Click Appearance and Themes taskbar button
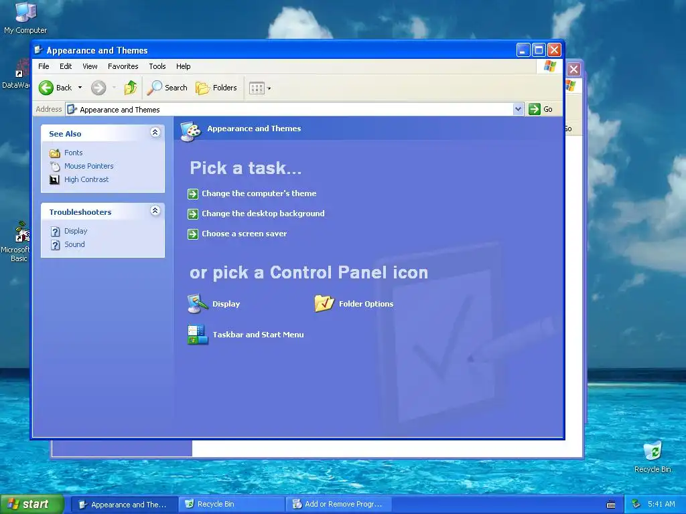Viewport: 686px width, 514px height. tap(124, 504)
